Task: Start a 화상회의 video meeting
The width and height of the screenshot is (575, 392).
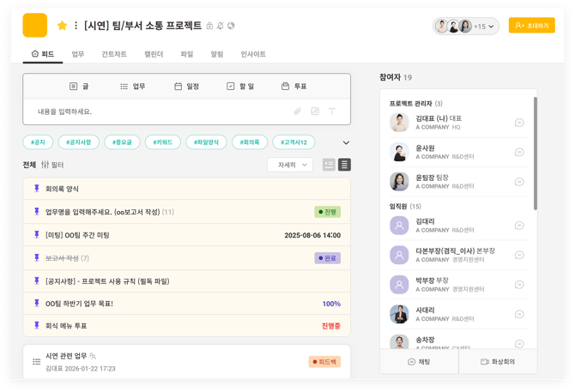Action: coord(498,362)
